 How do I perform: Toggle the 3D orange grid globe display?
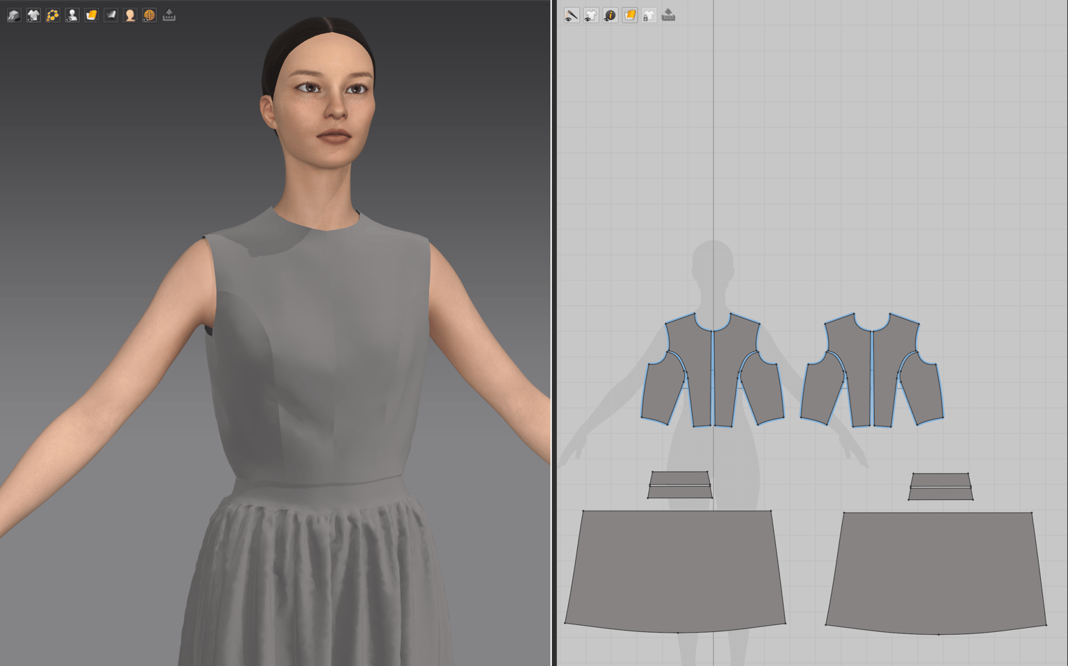149,15
